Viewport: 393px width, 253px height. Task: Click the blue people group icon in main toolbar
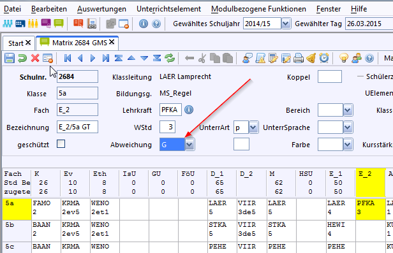[7, 24]
